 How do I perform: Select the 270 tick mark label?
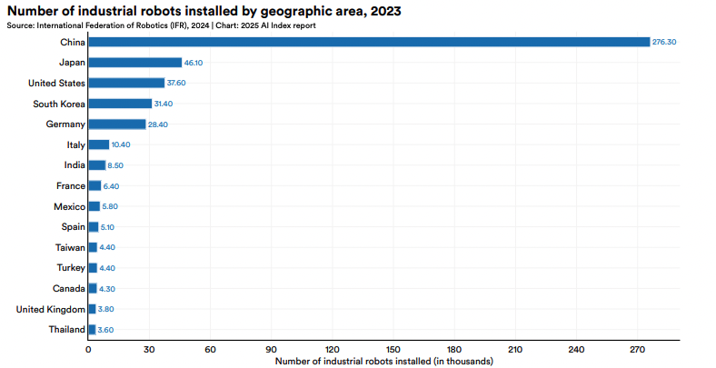[636, 349]
